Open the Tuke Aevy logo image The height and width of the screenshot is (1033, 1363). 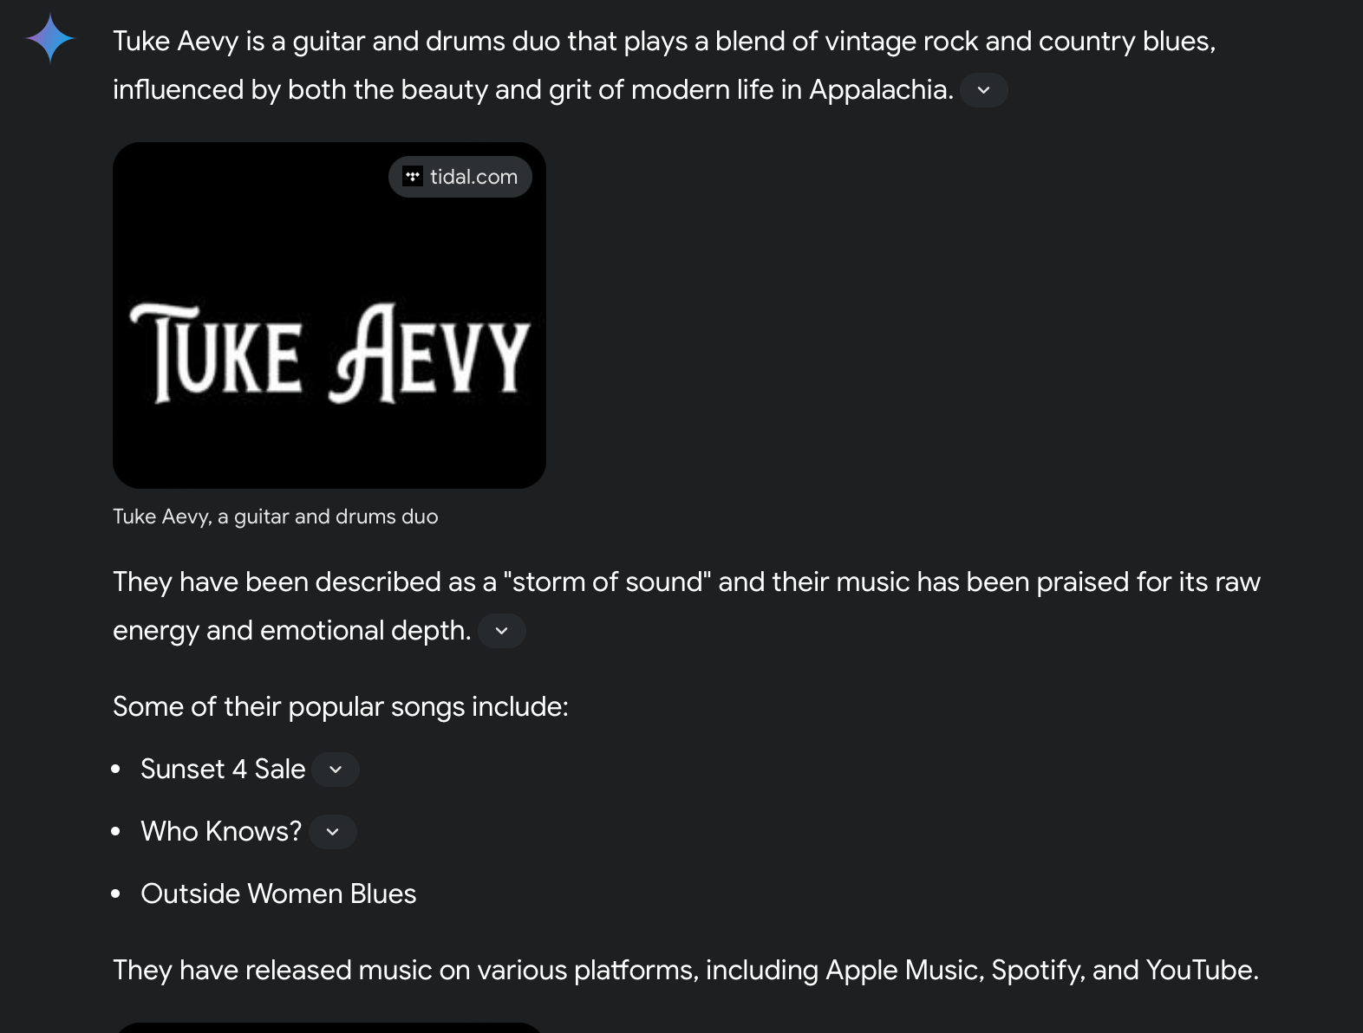pos(329,315)
